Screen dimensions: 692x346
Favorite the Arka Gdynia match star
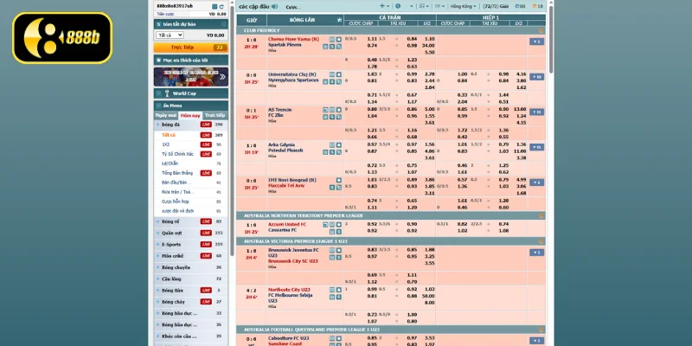tap(339, 144)
